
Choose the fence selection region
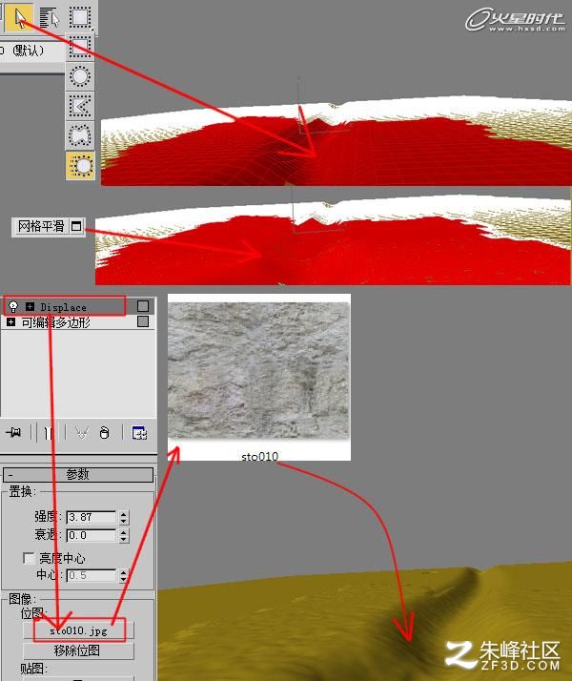[80, 106]
